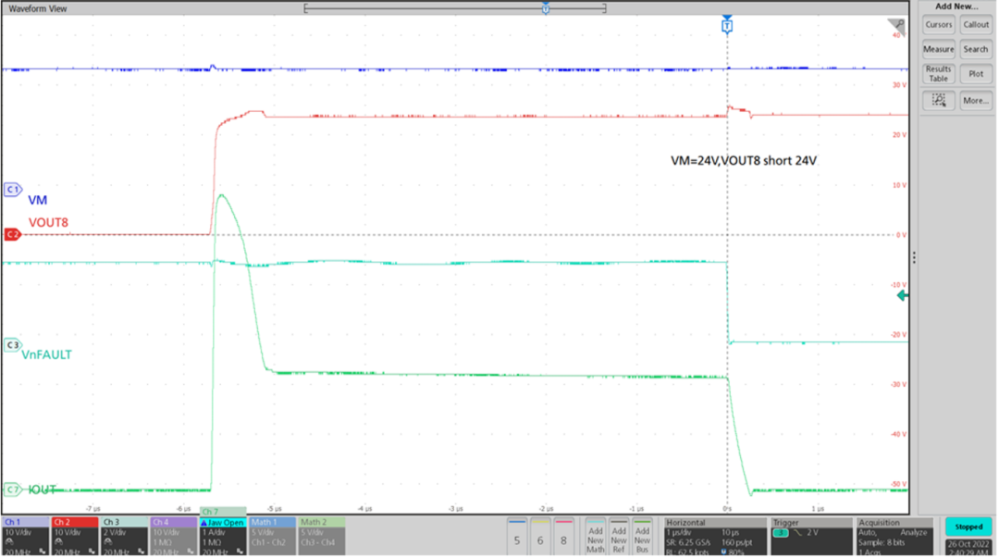Select the C1 channel handle
999x558 pixels.
12,190
